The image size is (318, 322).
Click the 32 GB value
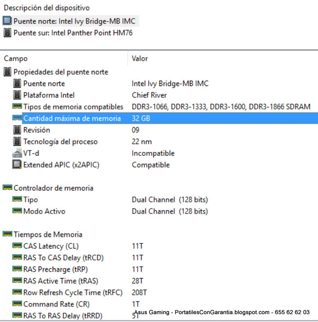(141, 119)
